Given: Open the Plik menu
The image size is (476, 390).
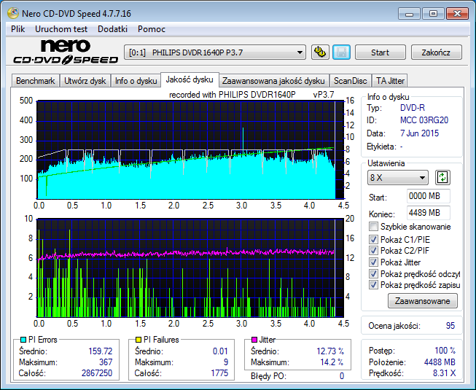Looking at the screenshot, I should (18, 29).
